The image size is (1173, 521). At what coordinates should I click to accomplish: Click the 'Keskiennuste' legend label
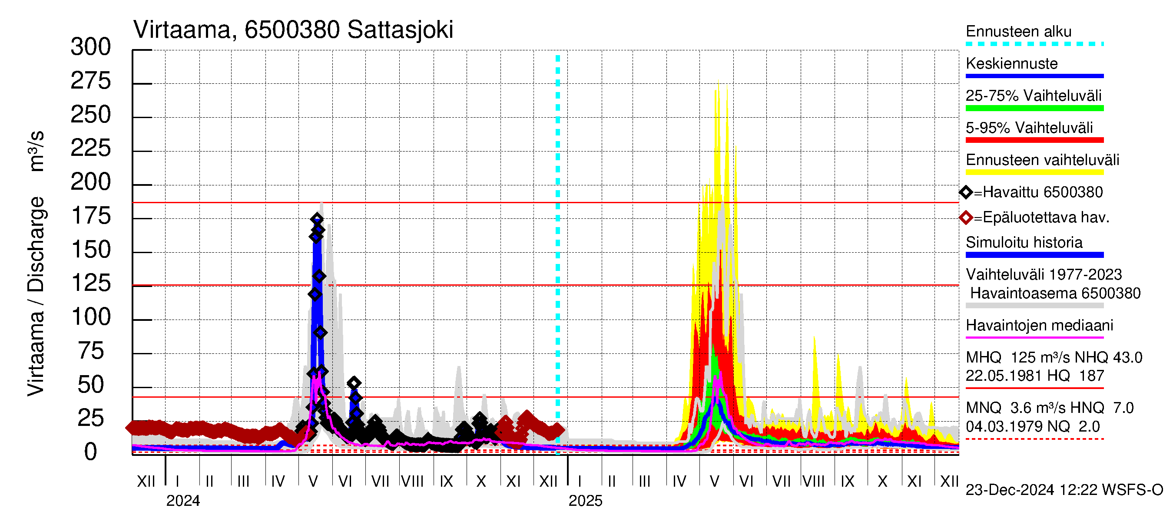click(1012, 63)
